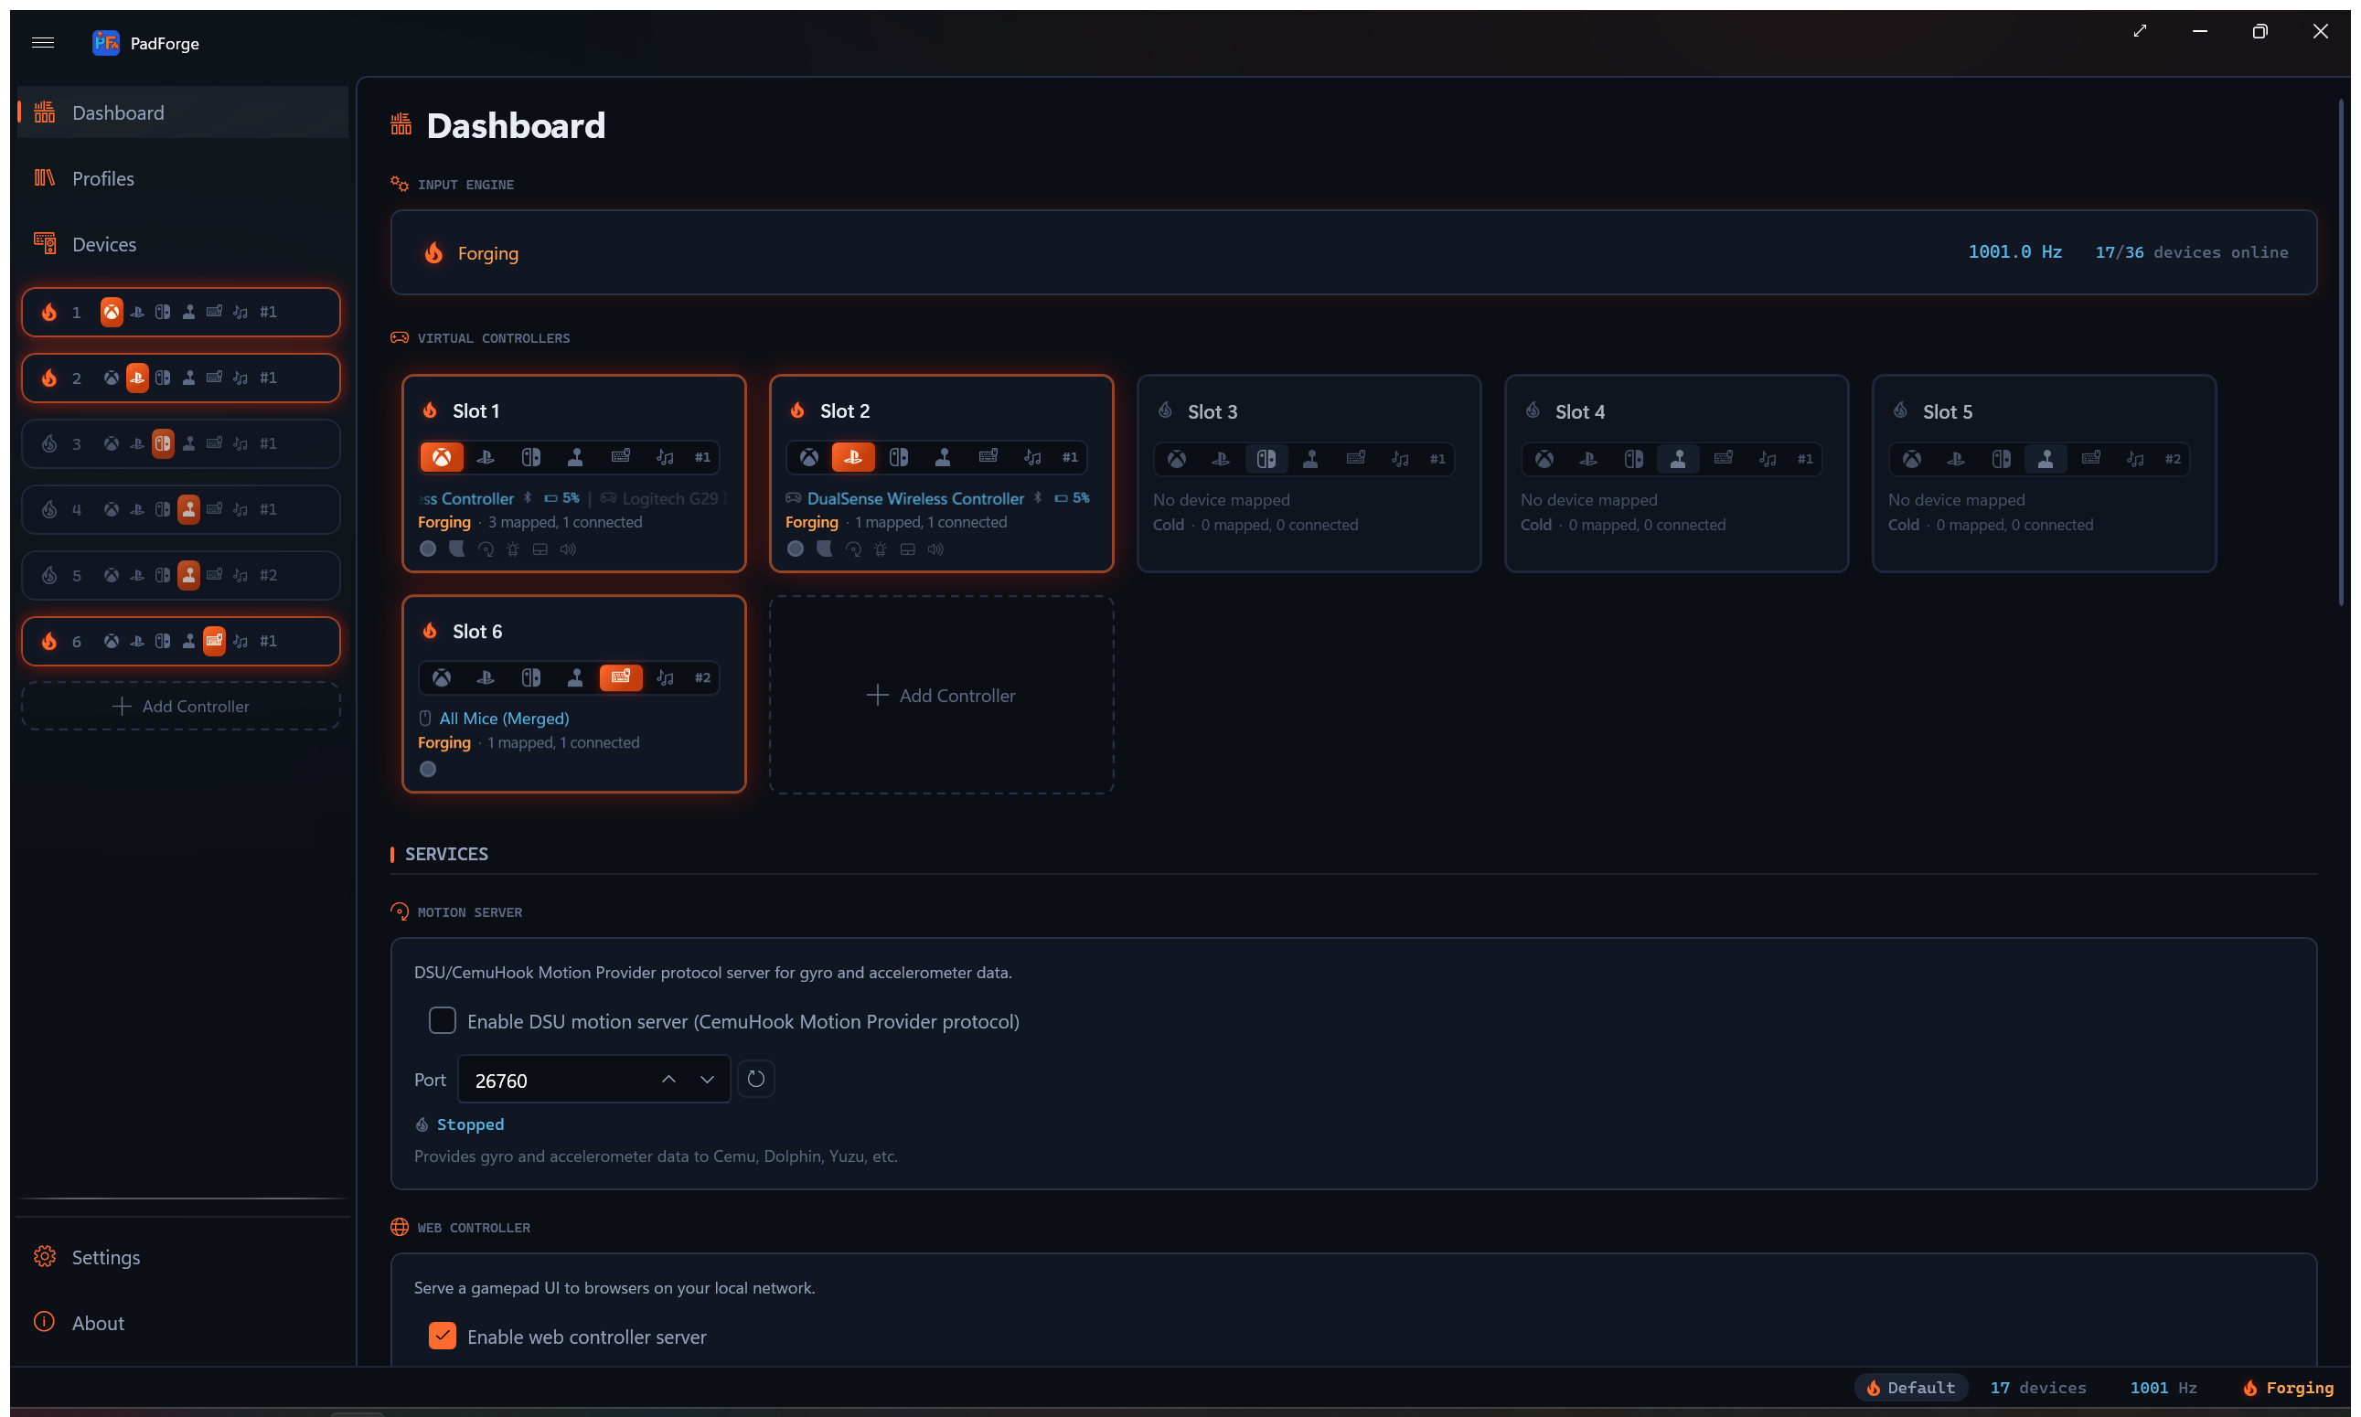The height and width of the screenshot is (1417, 2361).
Task: Select MIDI music type icon in Slot 5
Action: point(2134,459)
